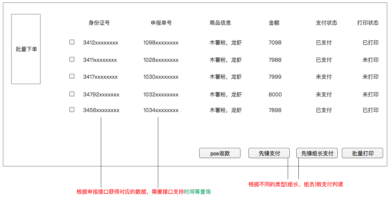Click 已支付 in the 1098xxxxxxxx row
Image resolution: width=391 pixels, height=206 pixels.
click(324, 42)
